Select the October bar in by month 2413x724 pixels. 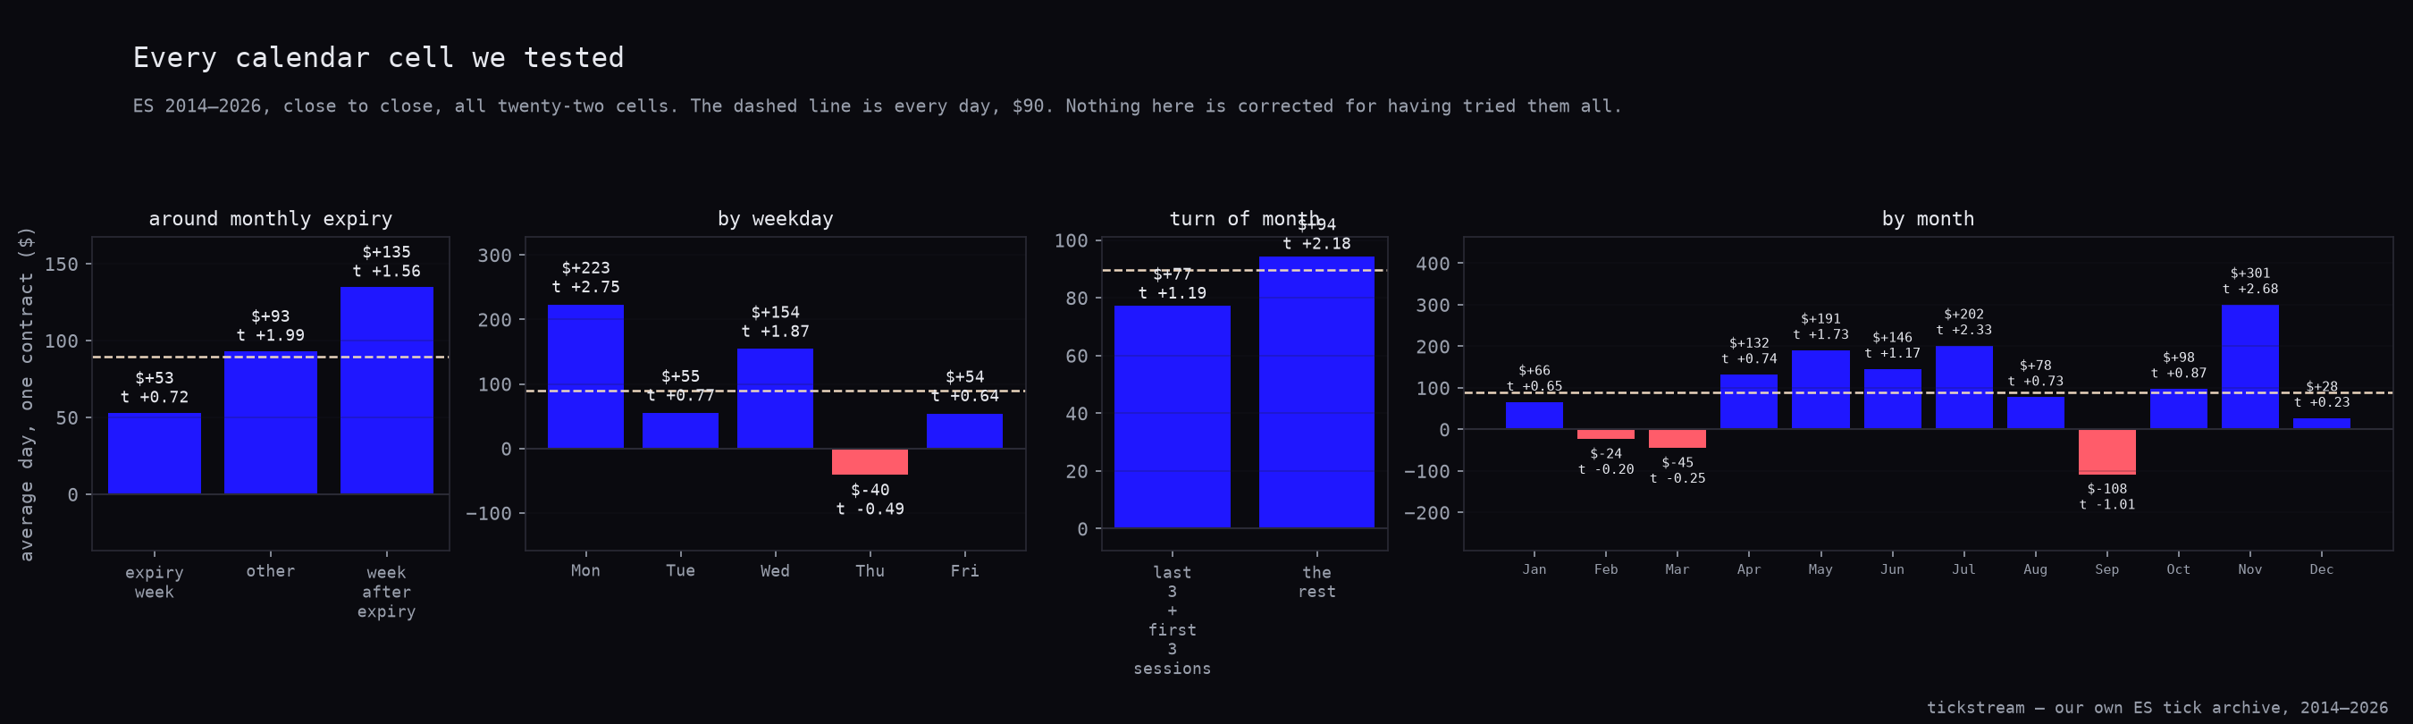(x=2179, y=409)
